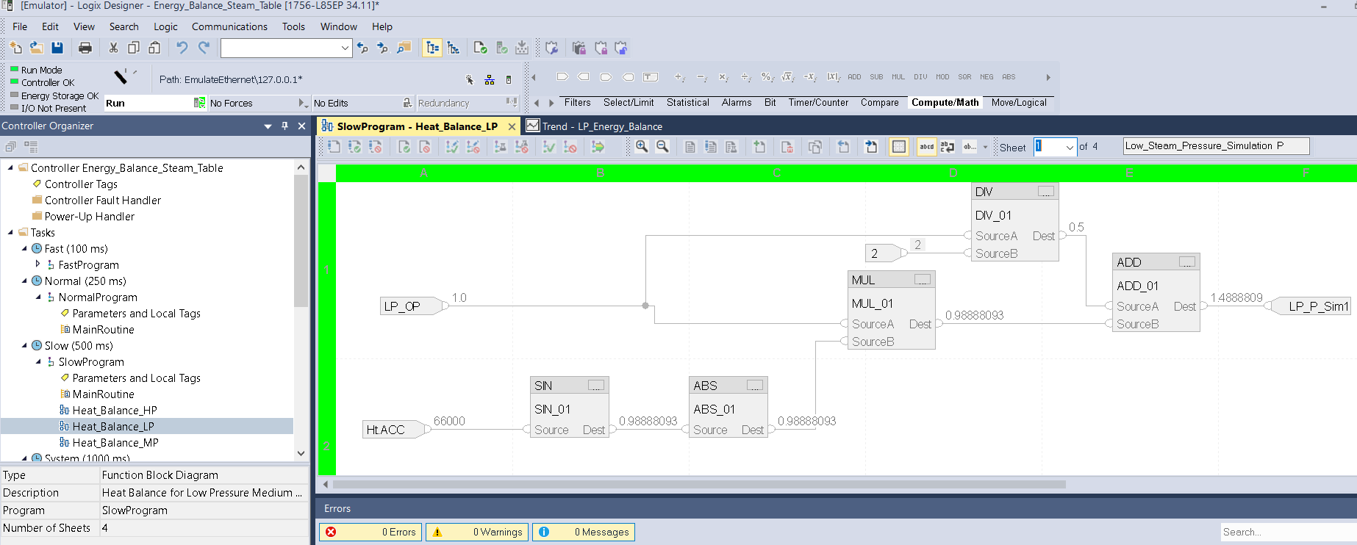Click the horizontal scrollbar of the diagram

[x=698, y=484]
